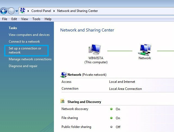This screenshot has width=174, height=132.
Task: Open Manage network connections
Action: [30, 59]
